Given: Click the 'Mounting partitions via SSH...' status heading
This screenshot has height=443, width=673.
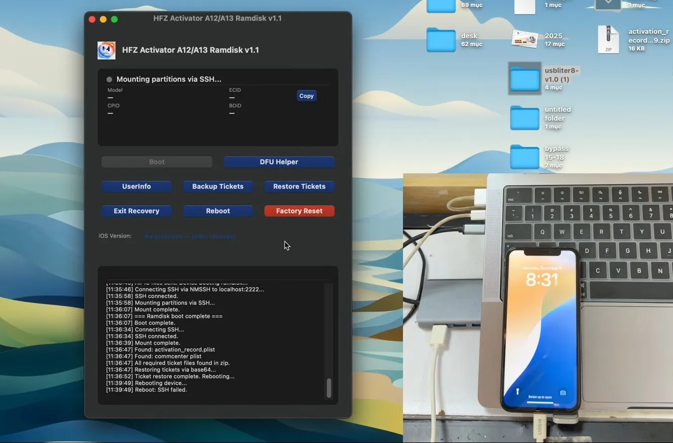Looking at the screenshot, I should (x=169, y=80).
